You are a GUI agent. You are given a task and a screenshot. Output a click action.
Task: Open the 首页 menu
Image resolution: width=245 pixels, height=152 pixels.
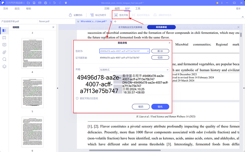[17, 9]
